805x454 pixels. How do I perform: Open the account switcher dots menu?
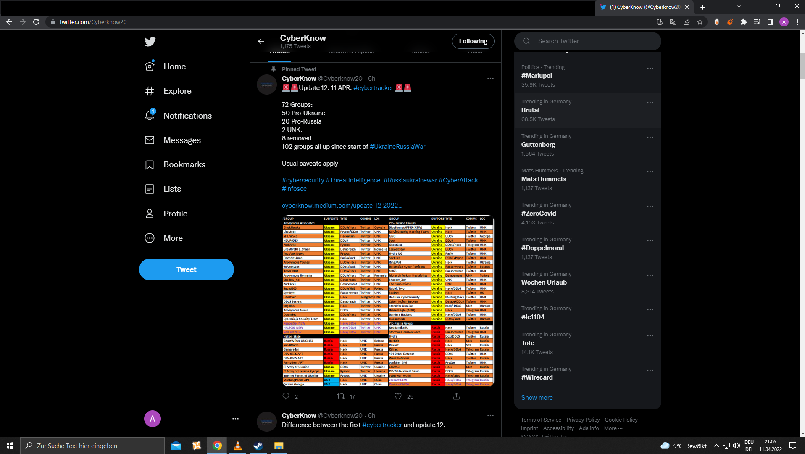(235, 419)
